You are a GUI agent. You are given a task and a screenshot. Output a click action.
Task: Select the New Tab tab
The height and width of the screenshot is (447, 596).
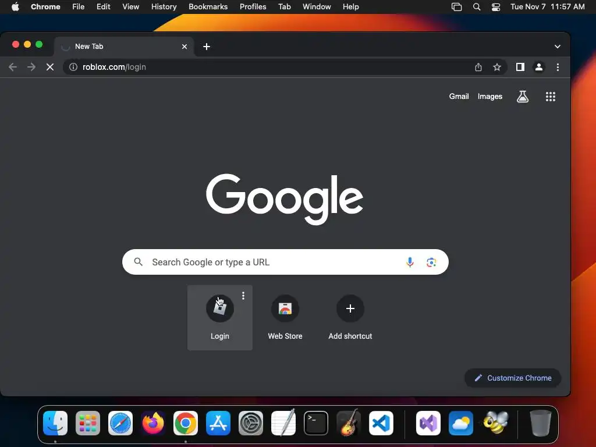(x=125, y=47)
